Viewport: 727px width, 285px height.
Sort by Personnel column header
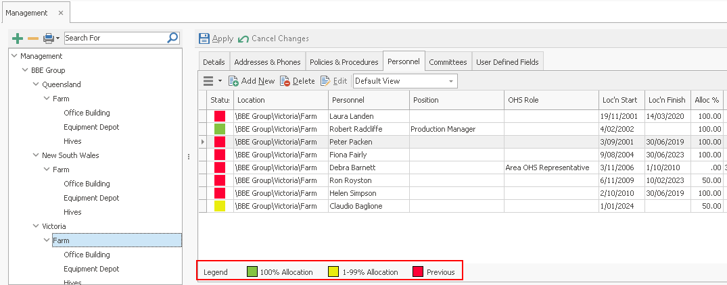tap(369, 100)
